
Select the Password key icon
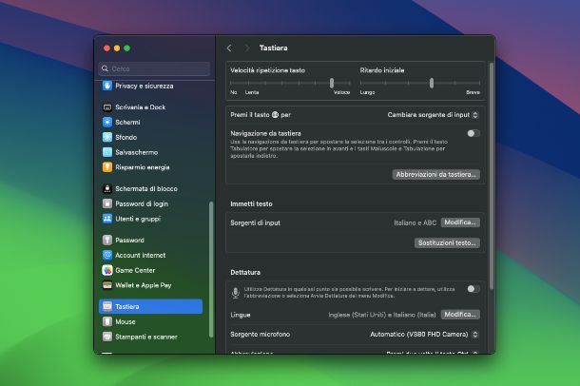pos(107,240)
